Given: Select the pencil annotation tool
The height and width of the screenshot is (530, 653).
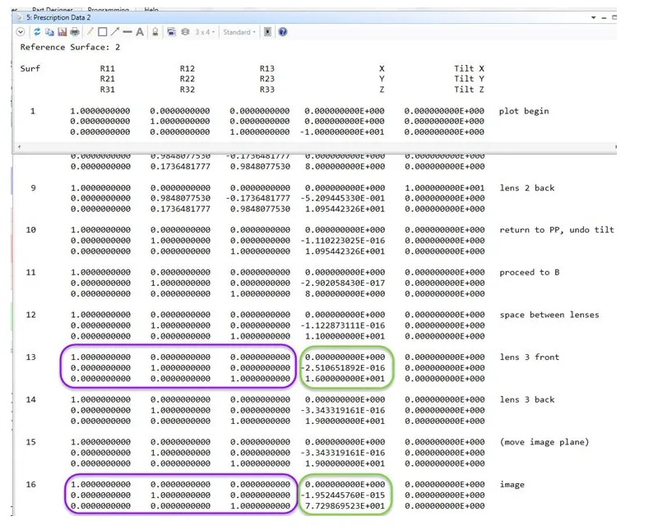Looking at the screenshot, I should [x=90, y=32].
